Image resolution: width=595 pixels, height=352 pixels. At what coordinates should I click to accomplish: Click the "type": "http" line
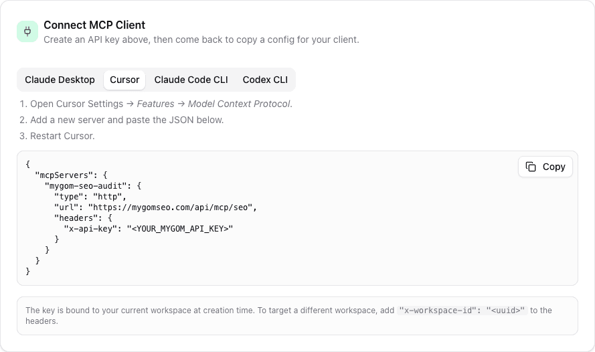(90, 197)
